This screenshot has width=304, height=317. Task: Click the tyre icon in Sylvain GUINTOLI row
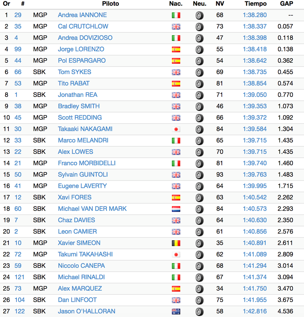pyautogui.click(x=199, y=175)
